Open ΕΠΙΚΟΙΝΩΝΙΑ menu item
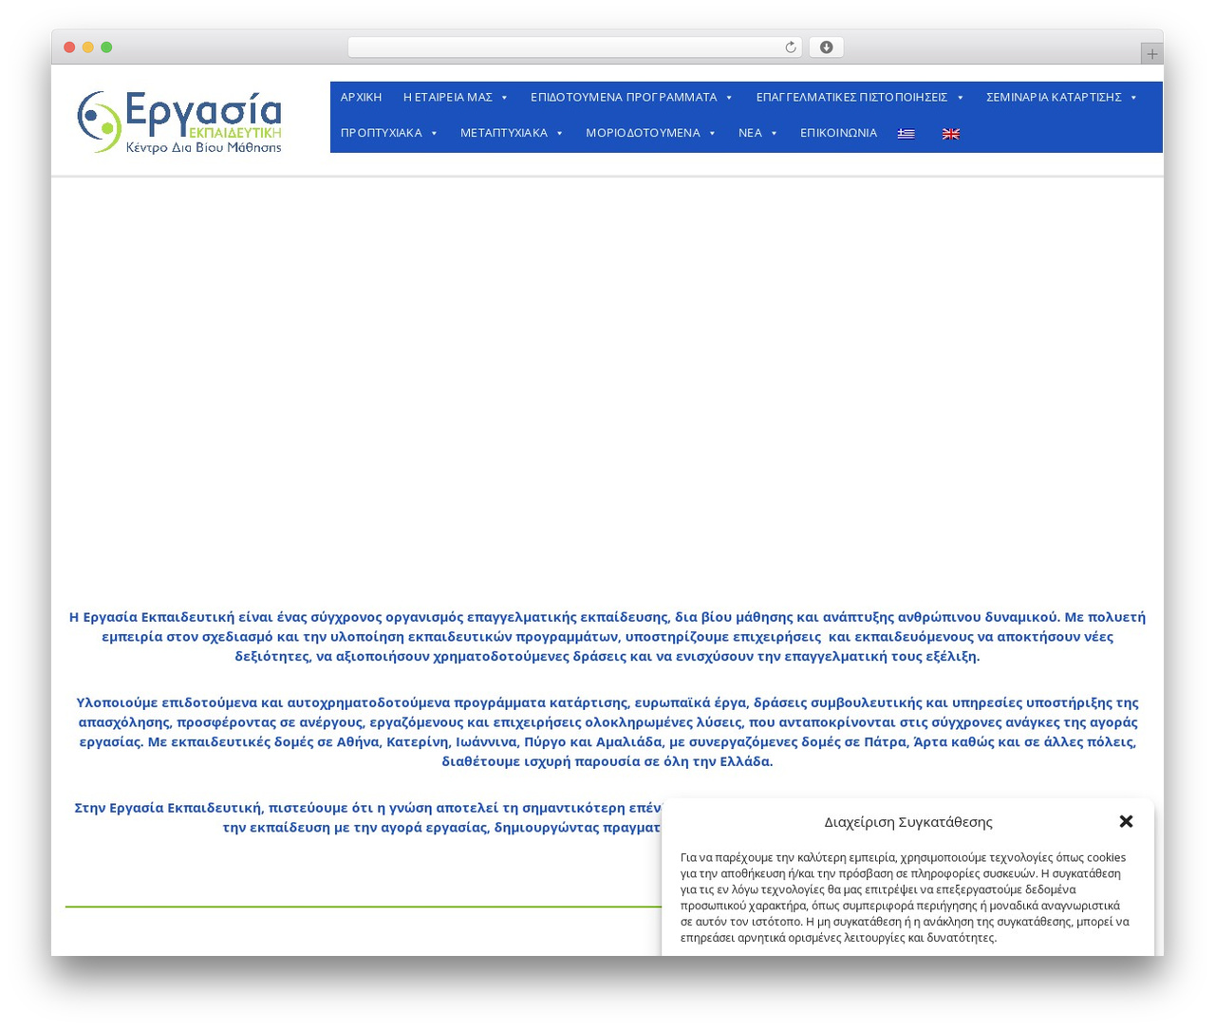 point(838,133)
